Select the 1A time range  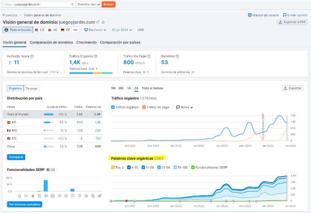(x=129, y=88)
